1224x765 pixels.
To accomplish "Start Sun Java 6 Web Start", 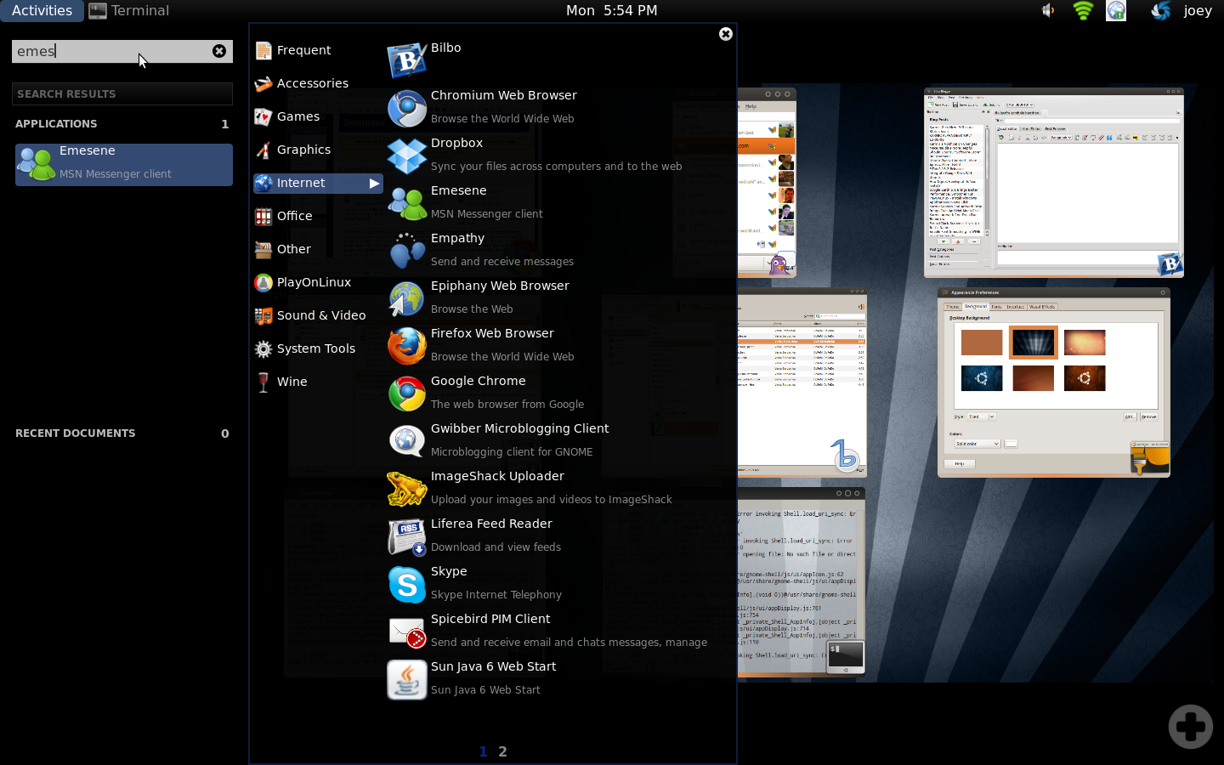I will coord(493,666).
